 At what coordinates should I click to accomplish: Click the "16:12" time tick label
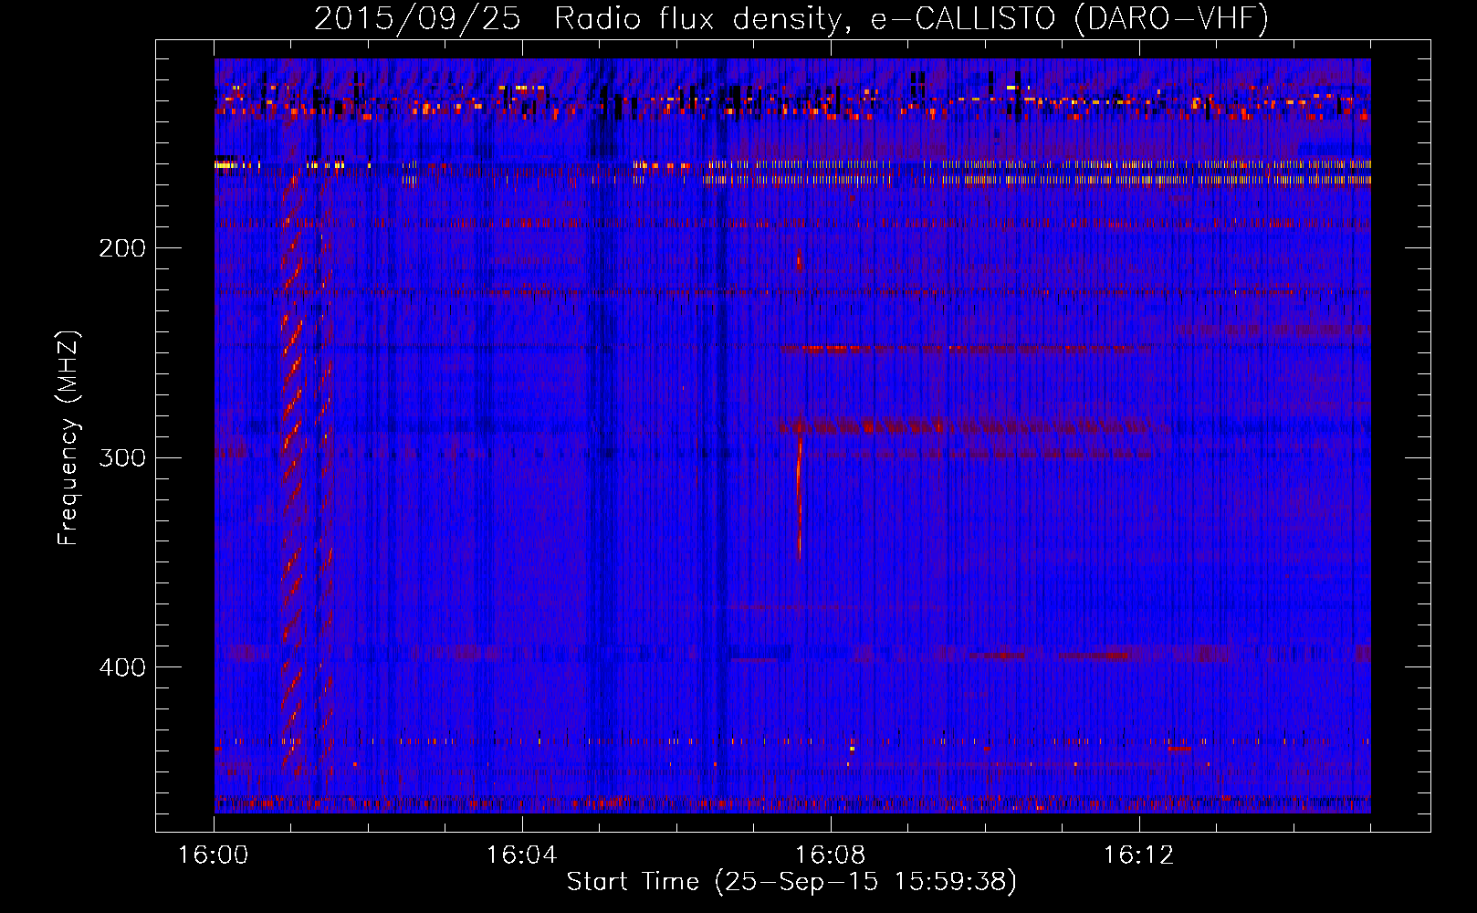[x=1138, y=855]
